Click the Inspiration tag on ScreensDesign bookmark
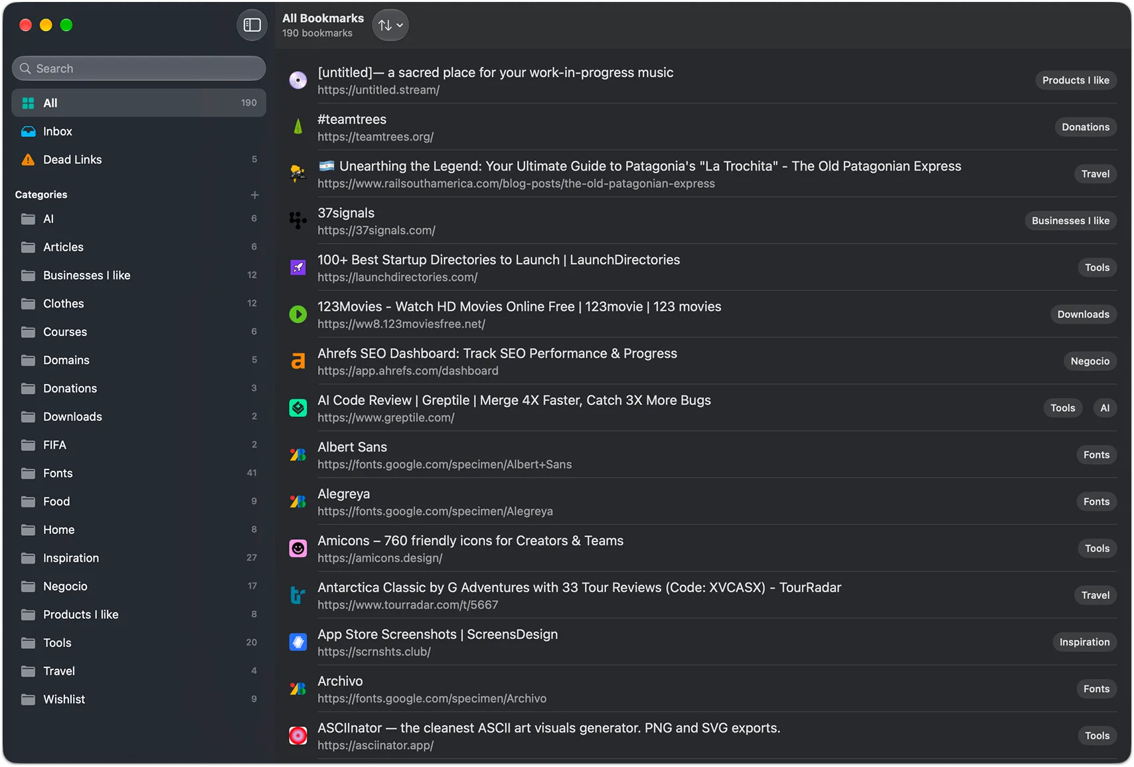Image resolution: width=1134 pixels, height=767 pixels. pos(1084,642)
